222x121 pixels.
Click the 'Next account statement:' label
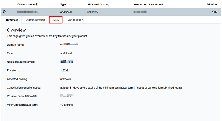click(21, 62)
